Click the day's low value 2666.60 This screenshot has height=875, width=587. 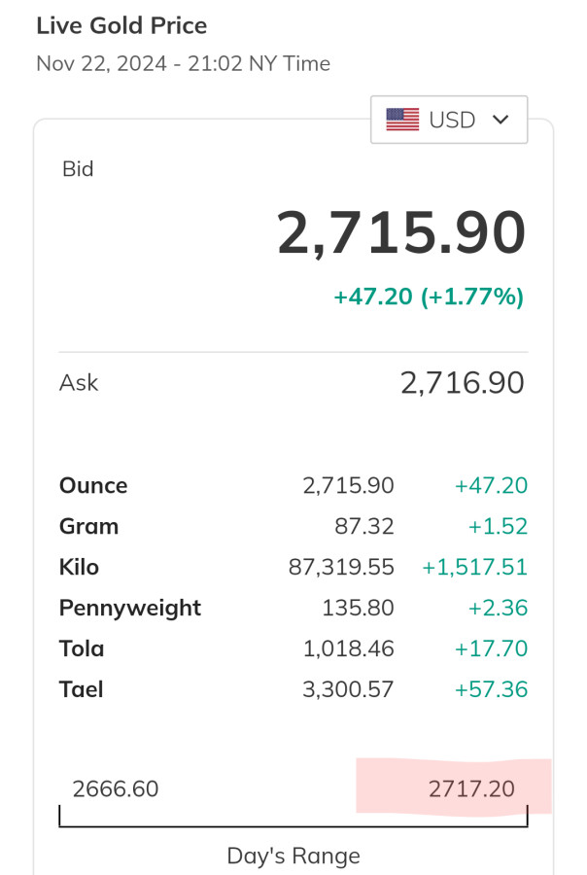click(116, 788)
